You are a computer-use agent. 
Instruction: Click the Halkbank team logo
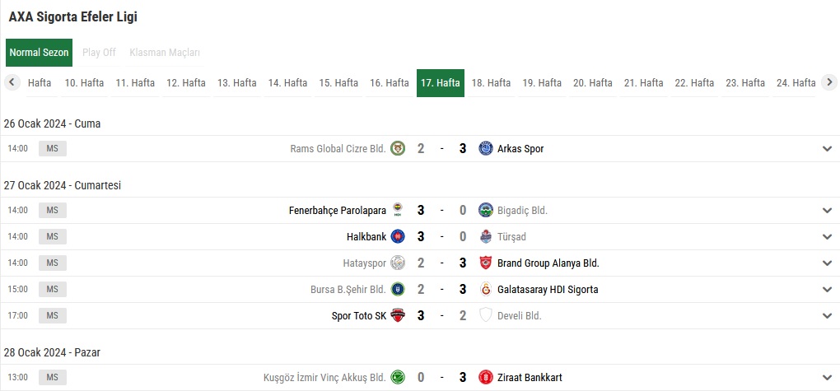click(398, 237)
